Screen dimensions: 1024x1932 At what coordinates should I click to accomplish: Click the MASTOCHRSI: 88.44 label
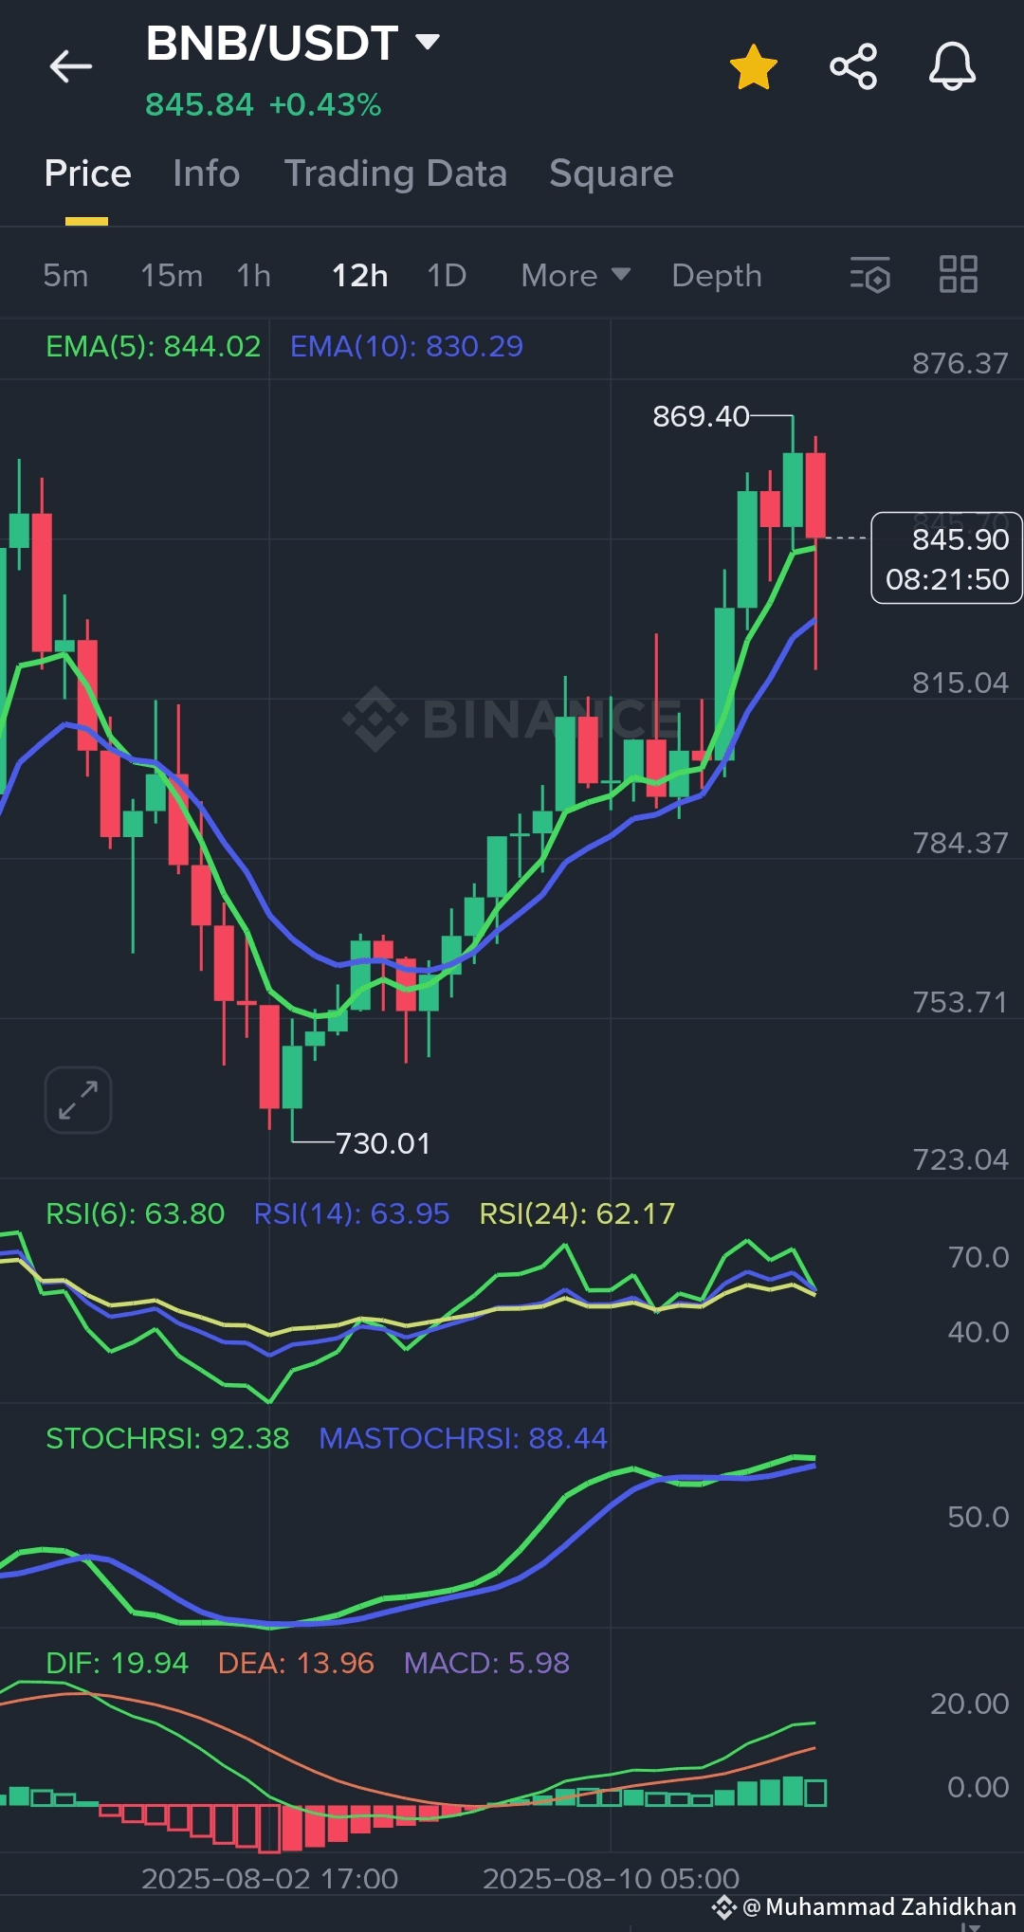462,1439
